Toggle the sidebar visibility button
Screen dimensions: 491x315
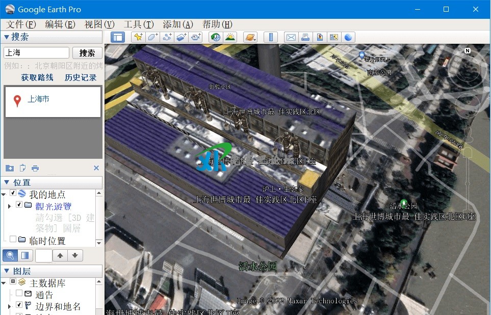(118, 37)
